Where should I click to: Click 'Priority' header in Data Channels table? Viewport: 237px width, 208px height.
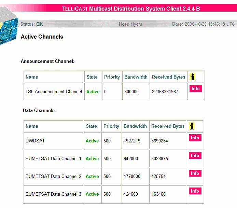click(x=111, y=126)
